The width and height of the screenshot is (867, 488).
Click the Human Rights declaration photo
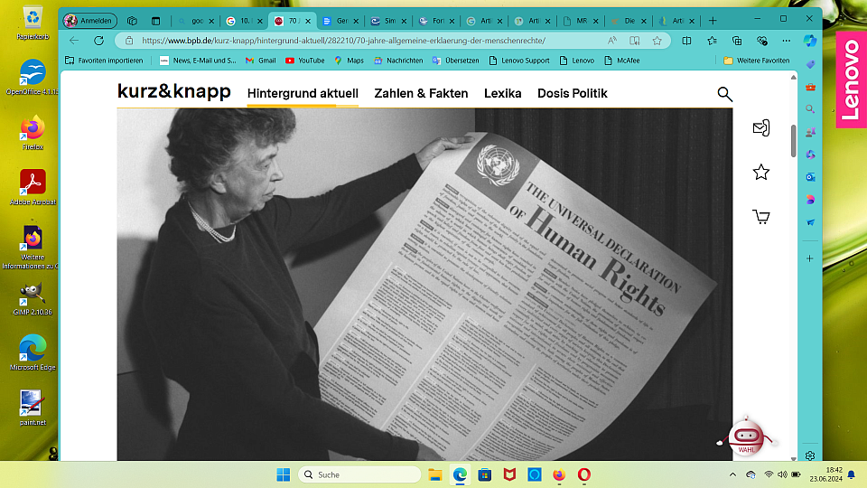424,284
